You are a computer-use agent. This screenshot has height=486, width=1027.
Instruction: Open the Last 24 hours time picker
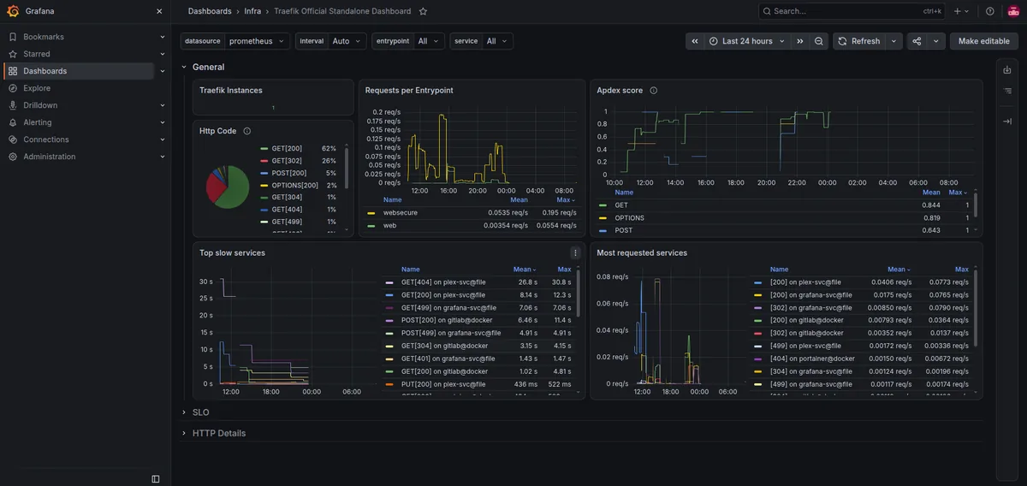tap(747, 41)
